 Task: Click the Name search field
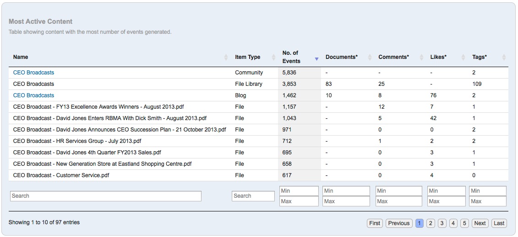pyautogui.click(x=105, y=196)
